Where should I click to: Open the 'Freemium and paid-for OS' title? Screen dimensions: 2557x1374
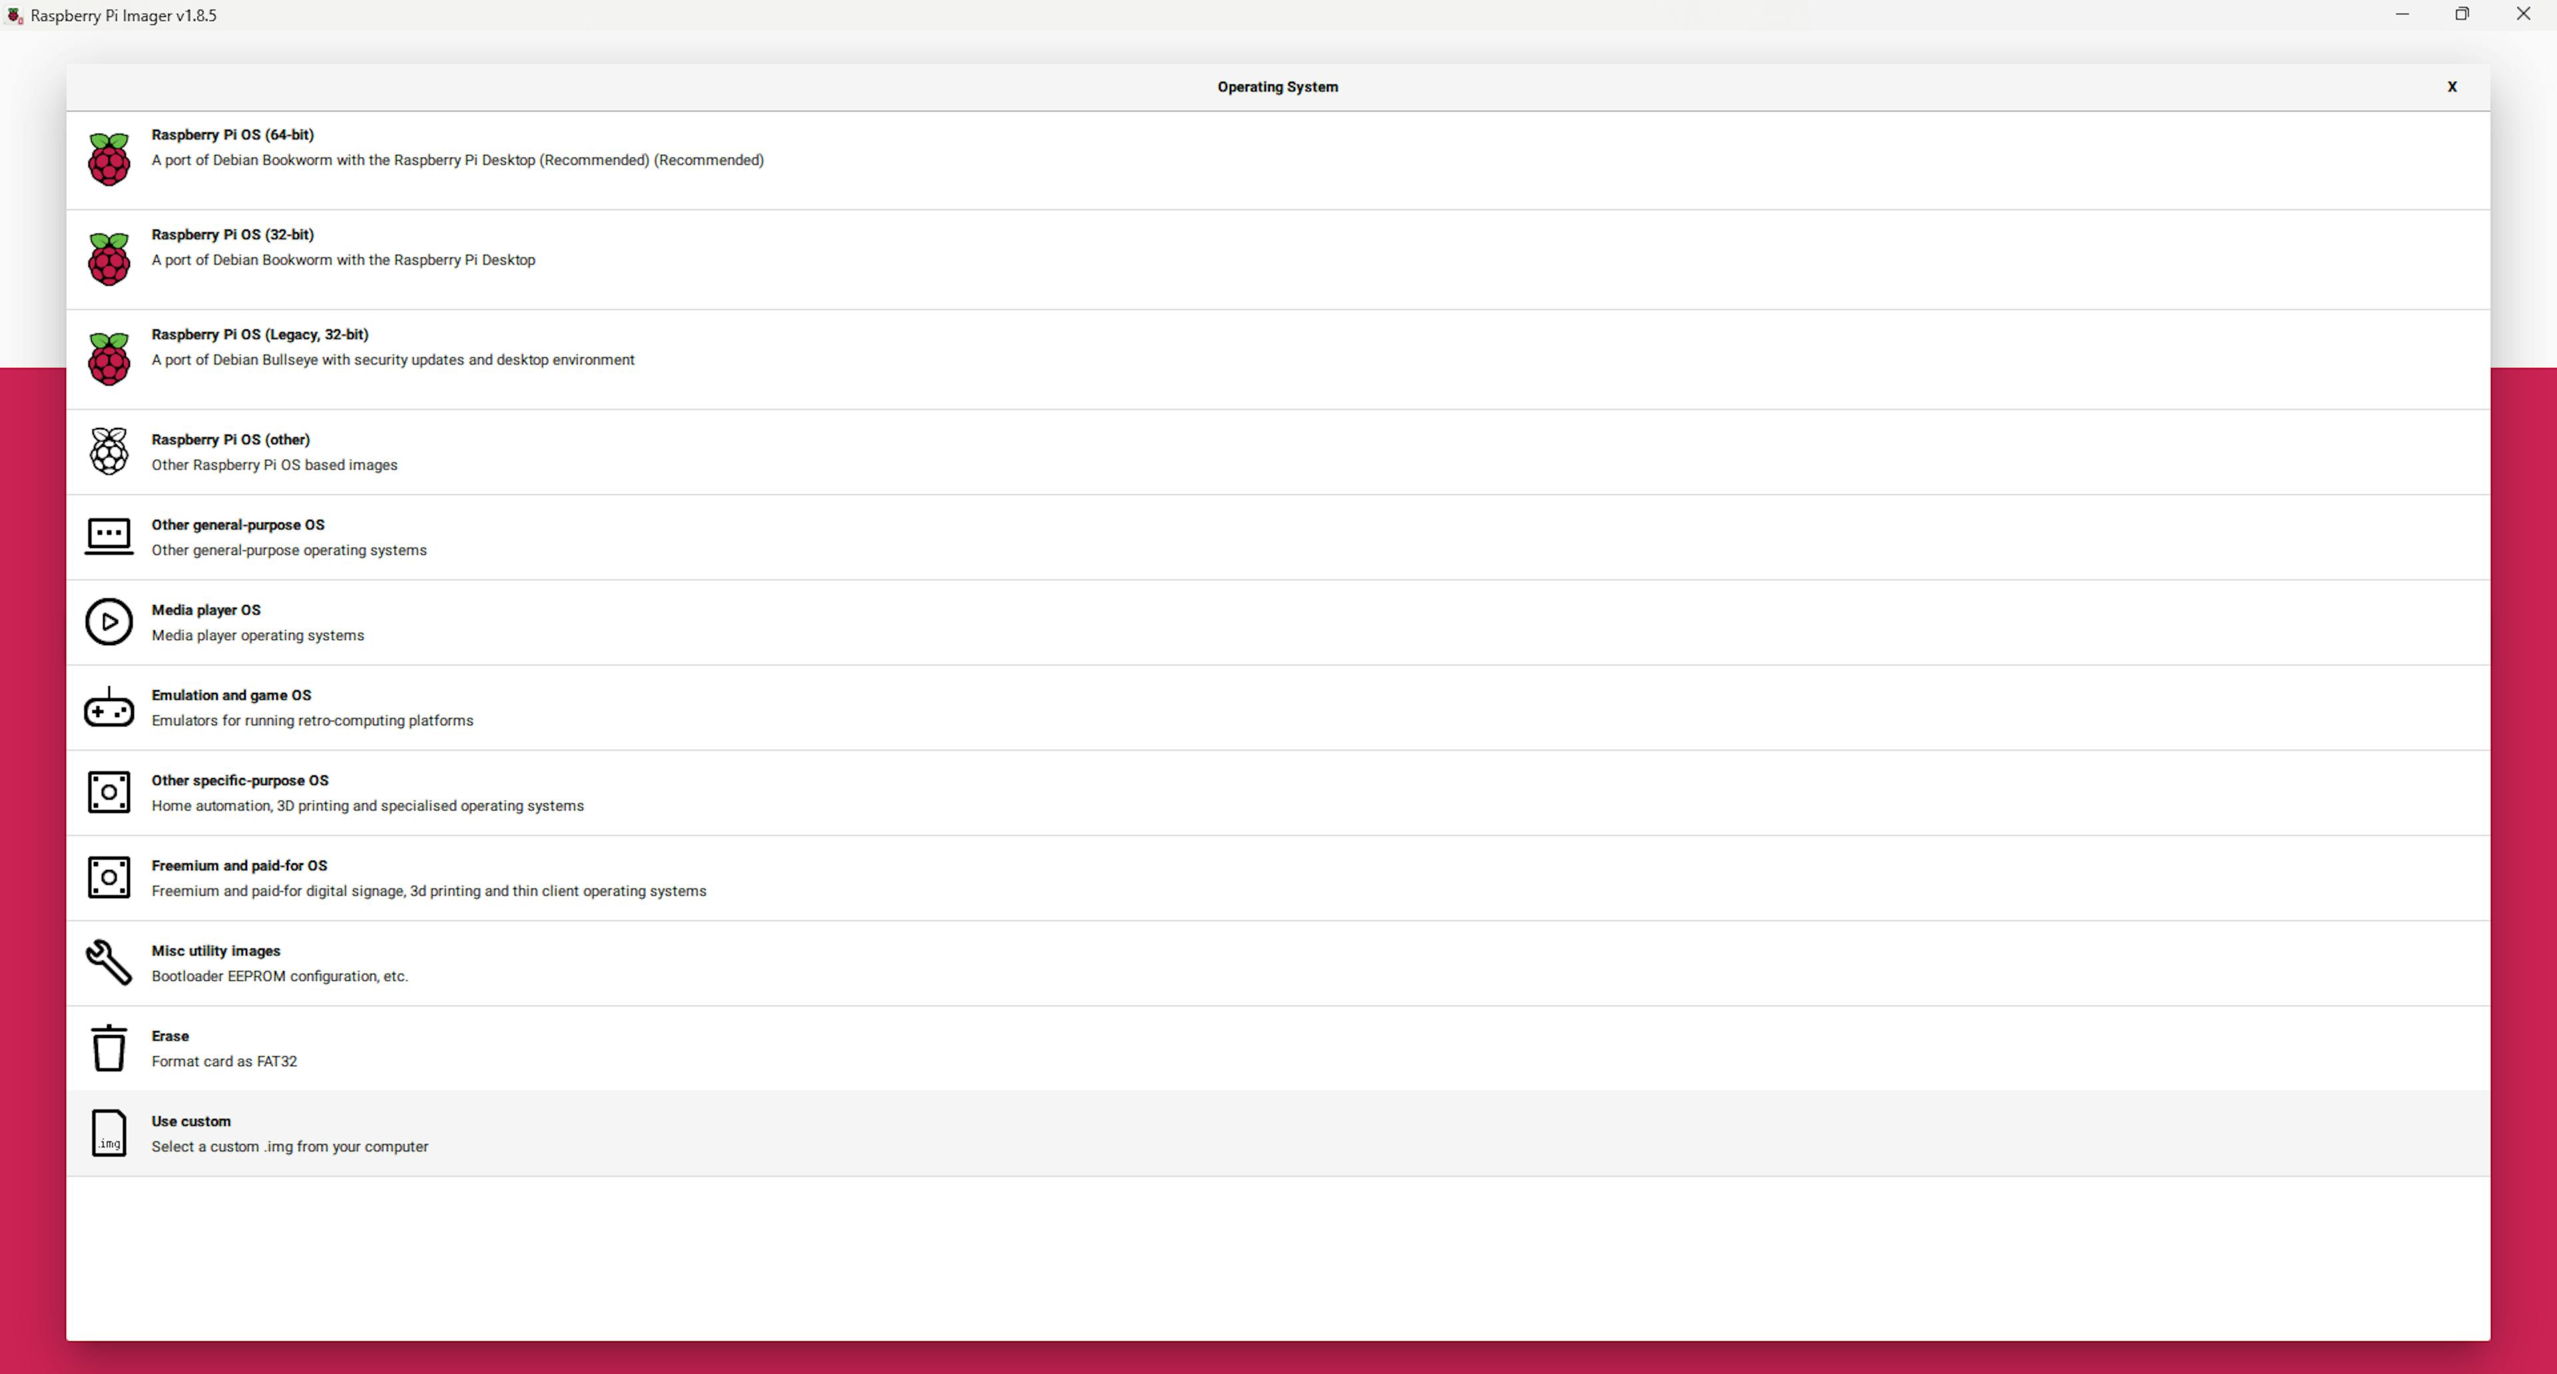tap(239, 866)
